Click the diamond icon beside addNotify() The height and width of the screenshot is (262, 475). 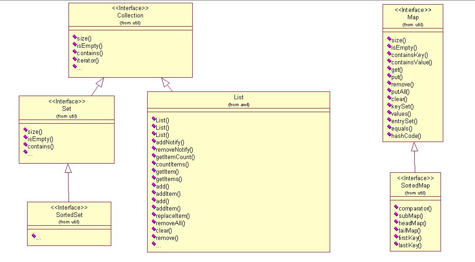click(x=154, y=141)
